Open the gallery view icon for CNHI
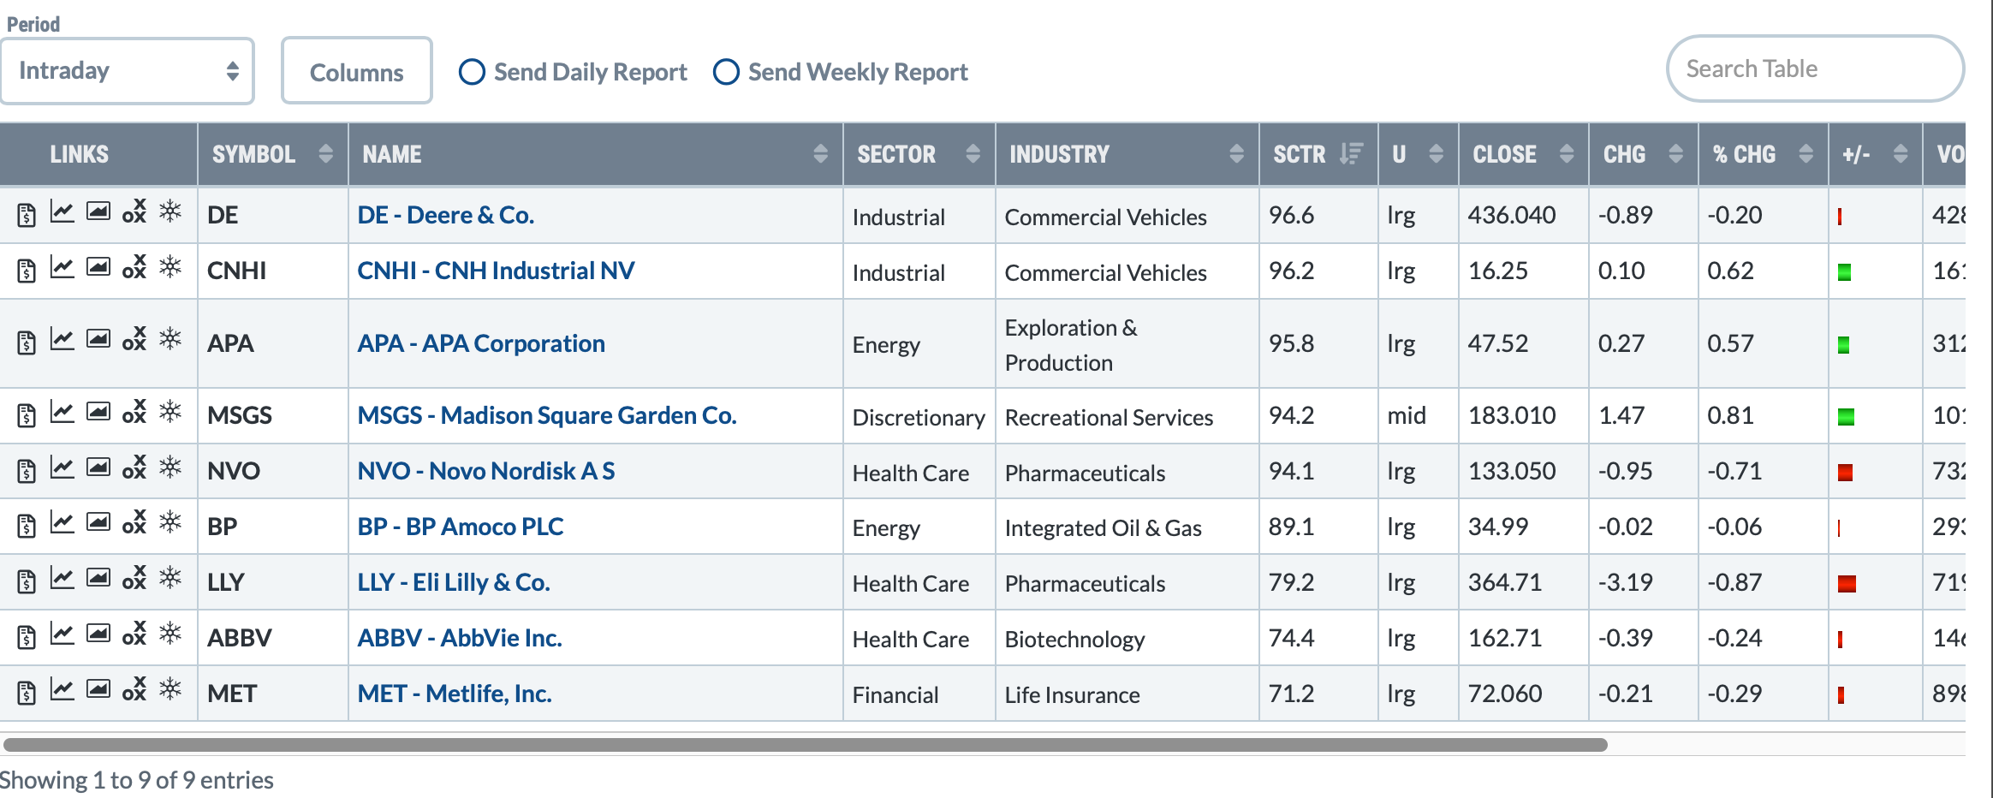The width and height of the screenshot is (1993, 798). coord(98,267)
